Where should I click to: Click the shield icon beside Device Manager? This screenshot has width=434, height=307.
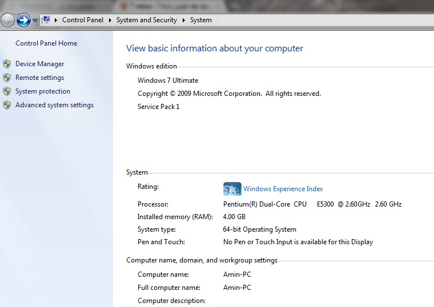7,64
